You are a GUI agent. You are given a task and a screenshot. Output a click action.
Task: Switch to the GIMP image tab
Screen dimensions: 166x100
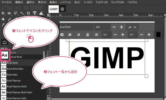(x=54, y=9)
